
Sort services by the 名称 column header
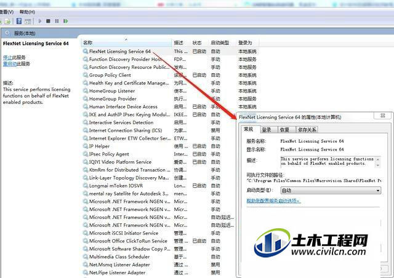(127, 42)
